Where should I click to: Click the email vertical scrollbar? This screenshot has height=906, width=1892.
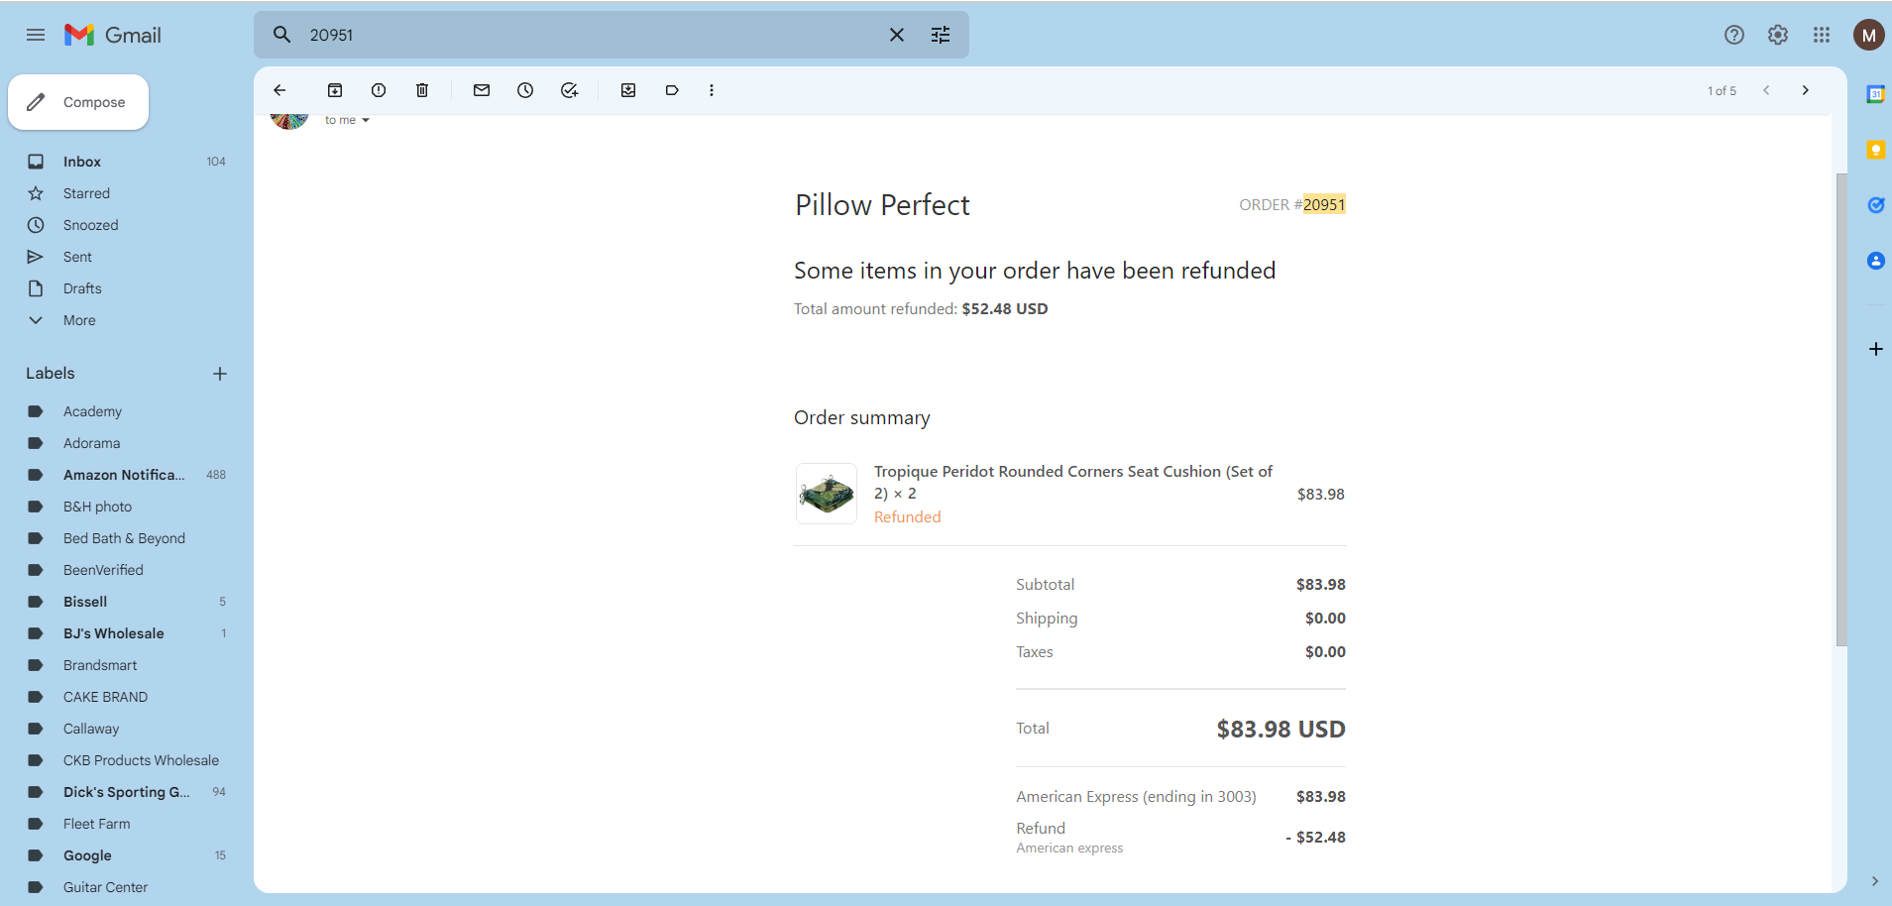pos(1841,409)
